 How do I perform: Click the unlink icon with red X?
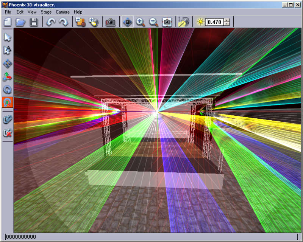tap(8, 133)
